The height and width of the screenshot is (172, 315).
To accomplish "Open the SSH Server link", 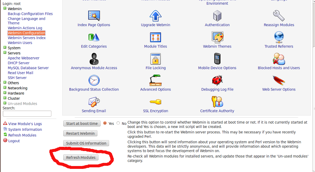I will coord(17,78).
